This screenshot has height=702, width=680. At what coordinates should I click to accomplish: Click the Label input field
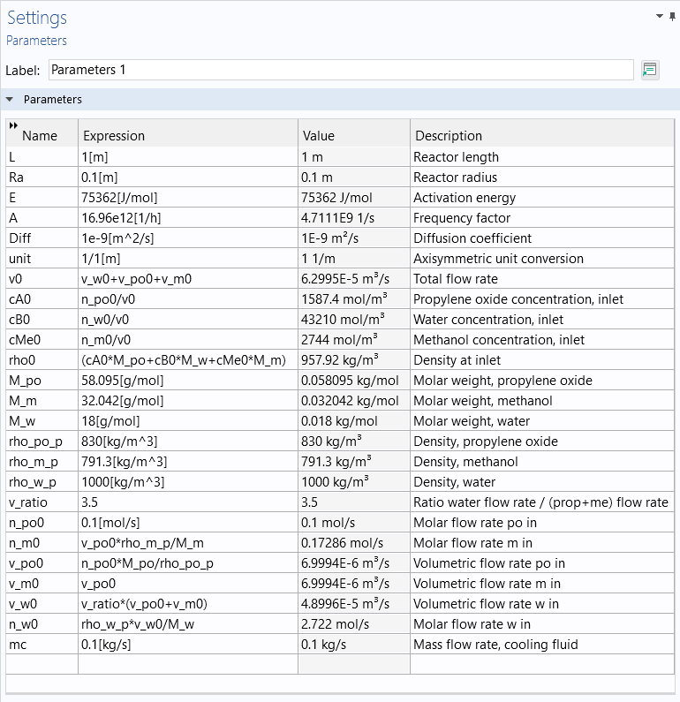point(341,70)
